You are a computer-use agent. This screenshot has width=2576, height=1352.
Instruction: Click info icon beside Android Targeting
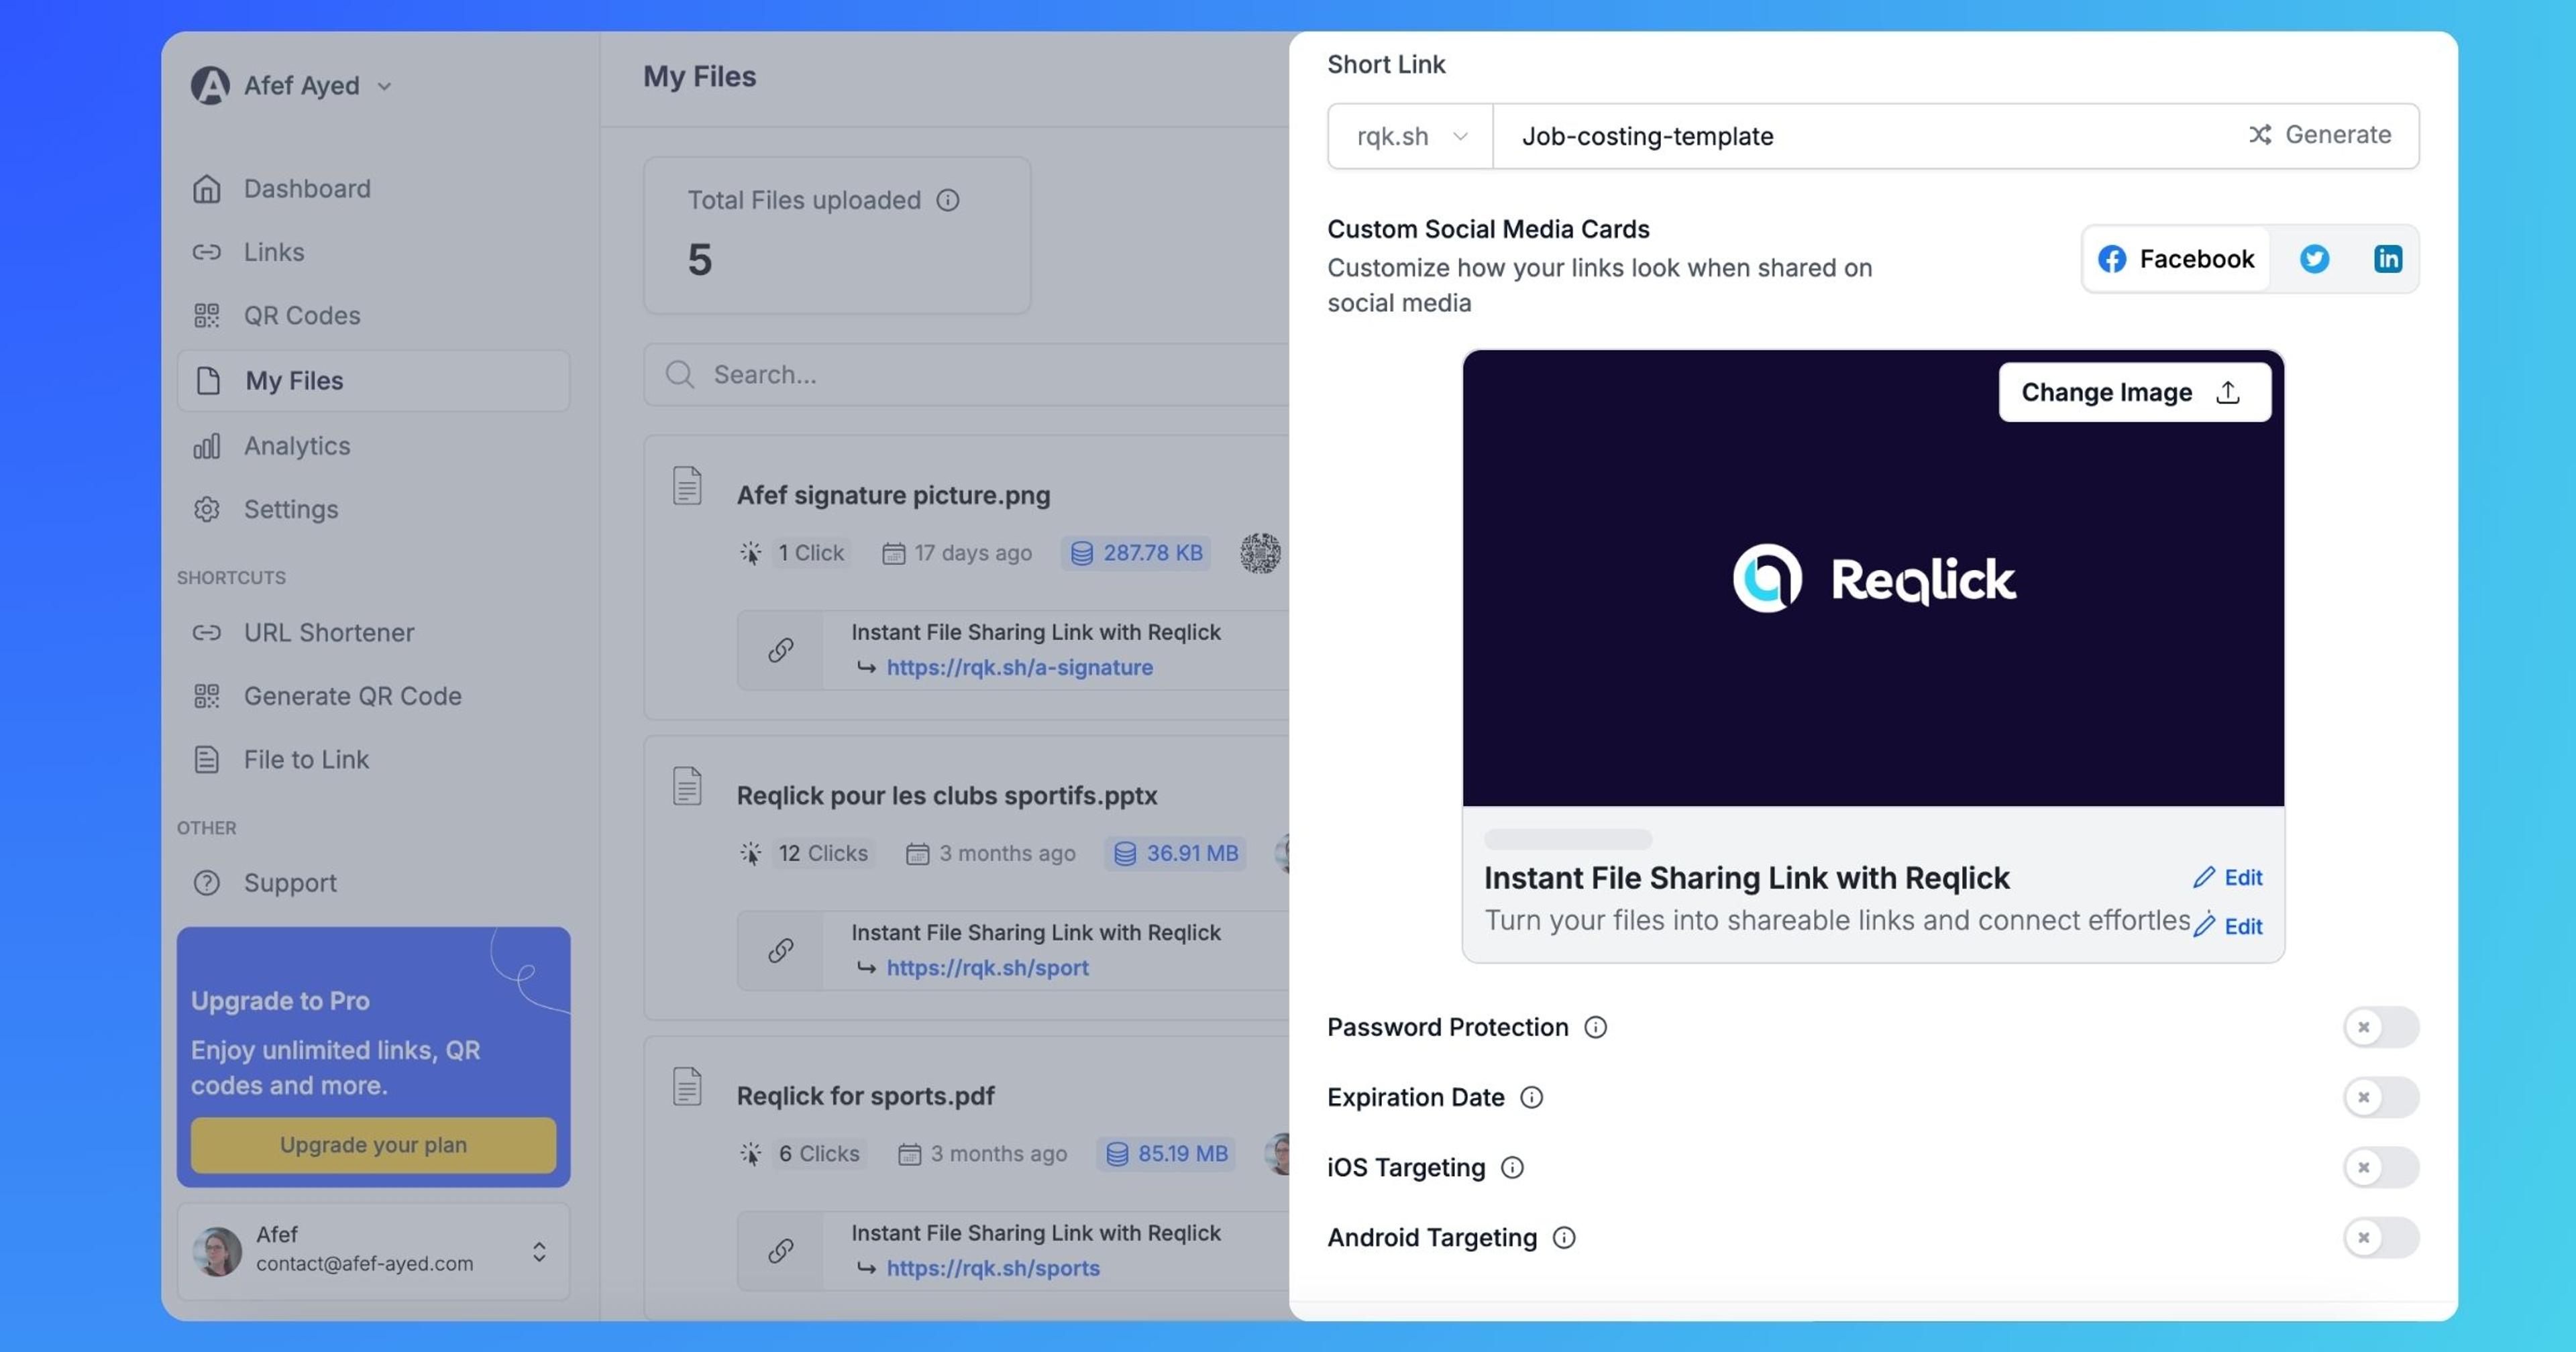point(1563,1237)
